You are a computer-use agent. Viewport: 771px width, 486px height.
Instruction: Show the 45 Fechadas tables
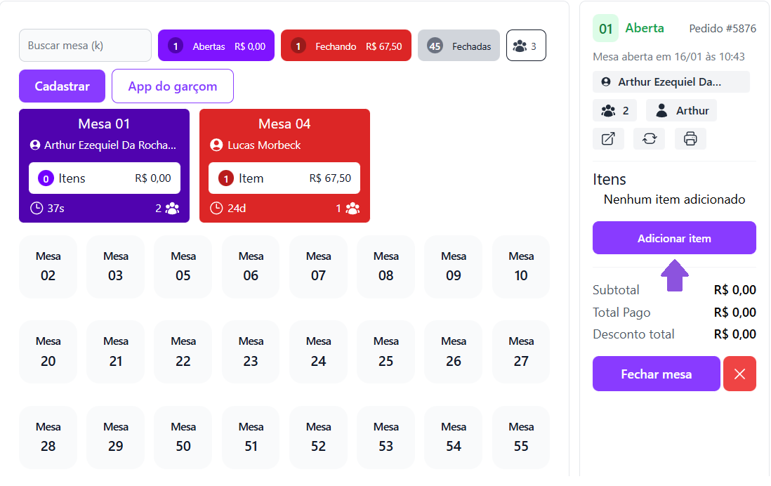point(459,46)
